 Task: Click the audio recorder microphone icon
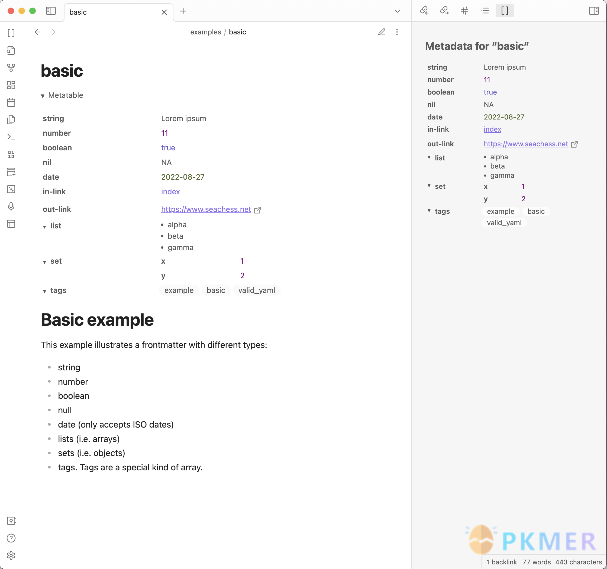click(x=11, y=207)
